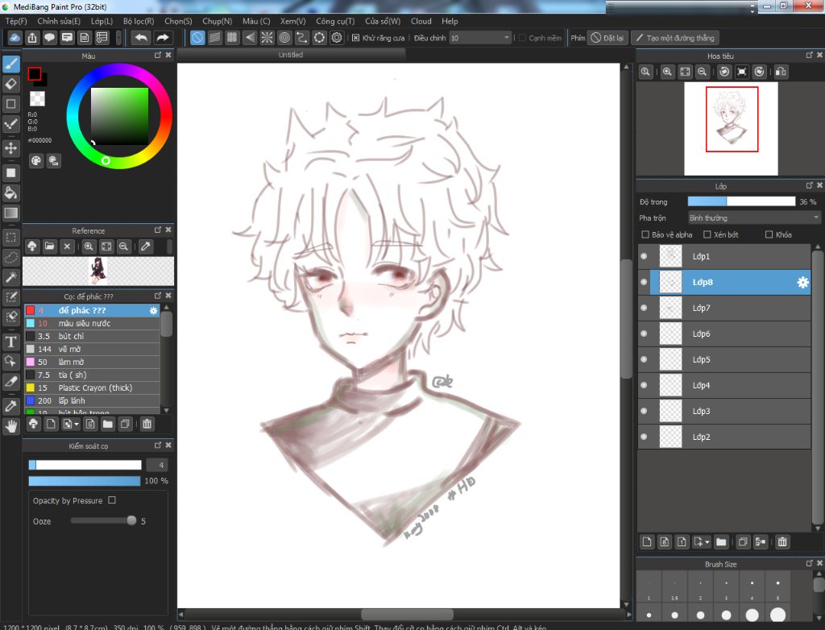The width and height of the screenshot is (825, 630).
Task: Zoom out within Navigator panel
Action: [x=702, y=73]
